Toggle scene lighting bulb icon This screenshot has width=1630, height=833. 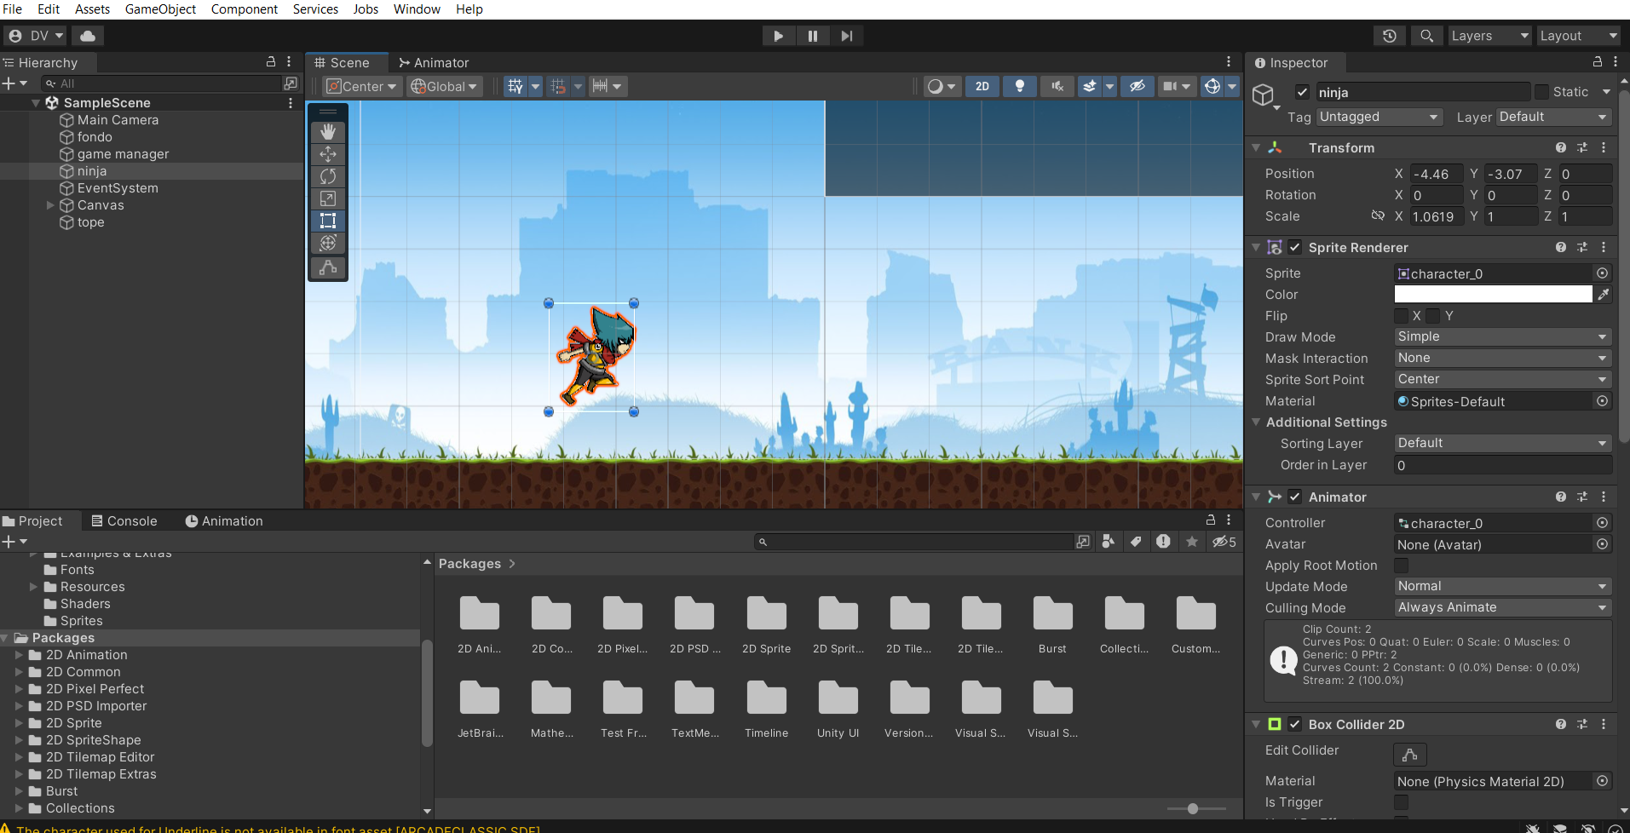coord(1020,86)
